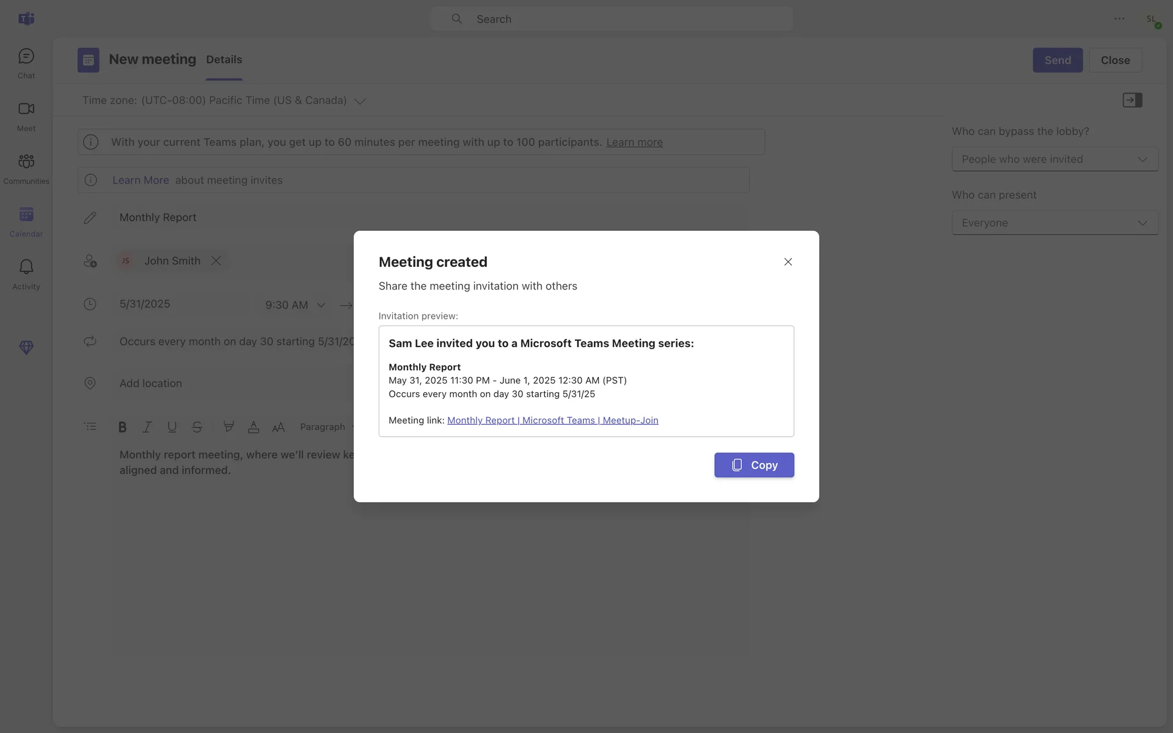Open the Activity bell icon
Image resolution: width=1173 pixels, height=733 pixels.
(26, 274)
